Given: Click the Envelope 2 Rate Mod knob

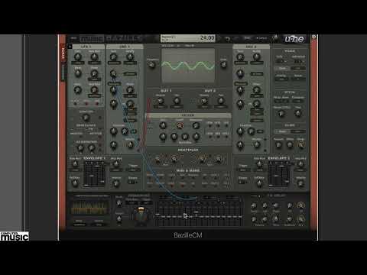Looking at the screenshot, I should (x=259, y=163).
